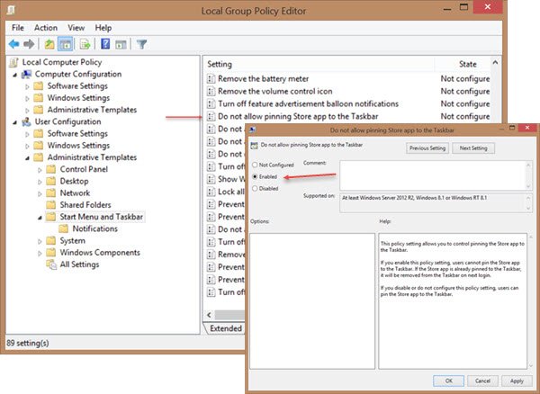Click the Filter funnel toolbar icon
Screen dimensions: 540x394
pos(142,43)
